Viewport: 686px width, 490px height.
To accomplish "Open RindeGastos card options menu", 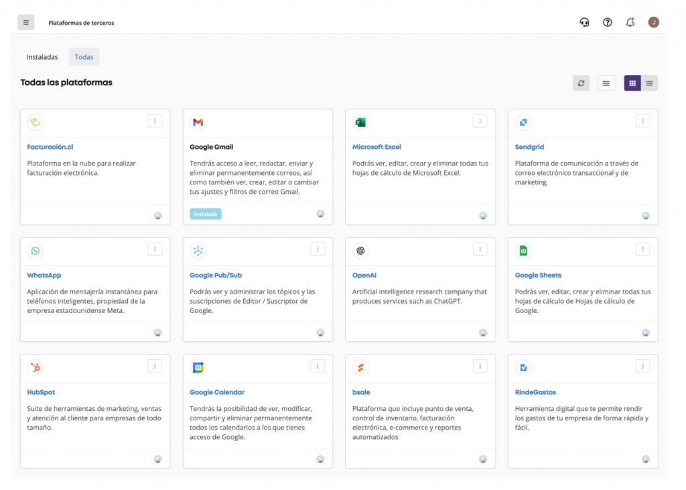I will (x=642, y=366).
